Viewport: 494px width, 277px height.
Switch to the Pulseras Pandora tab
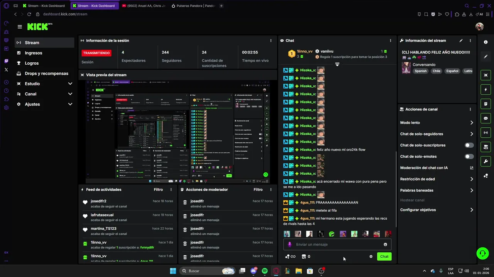click(x=193, y=6)
